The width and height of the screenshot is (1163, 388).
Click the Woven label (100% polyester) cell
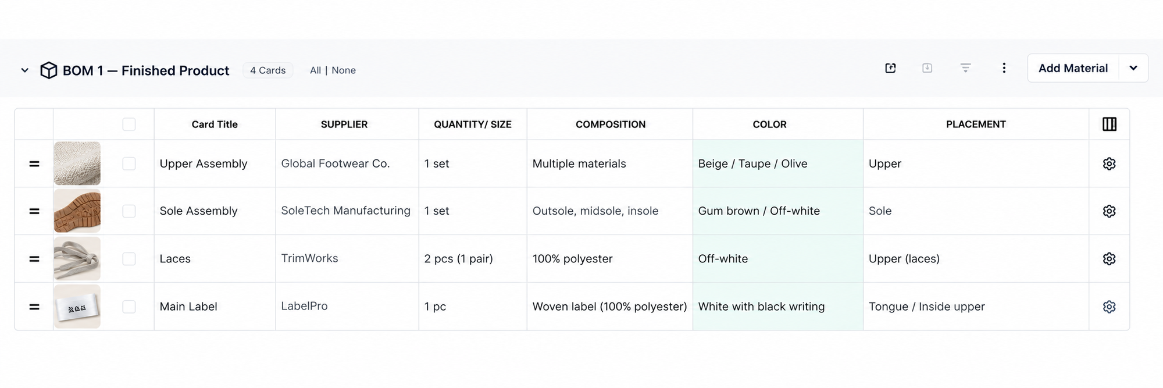609,307
